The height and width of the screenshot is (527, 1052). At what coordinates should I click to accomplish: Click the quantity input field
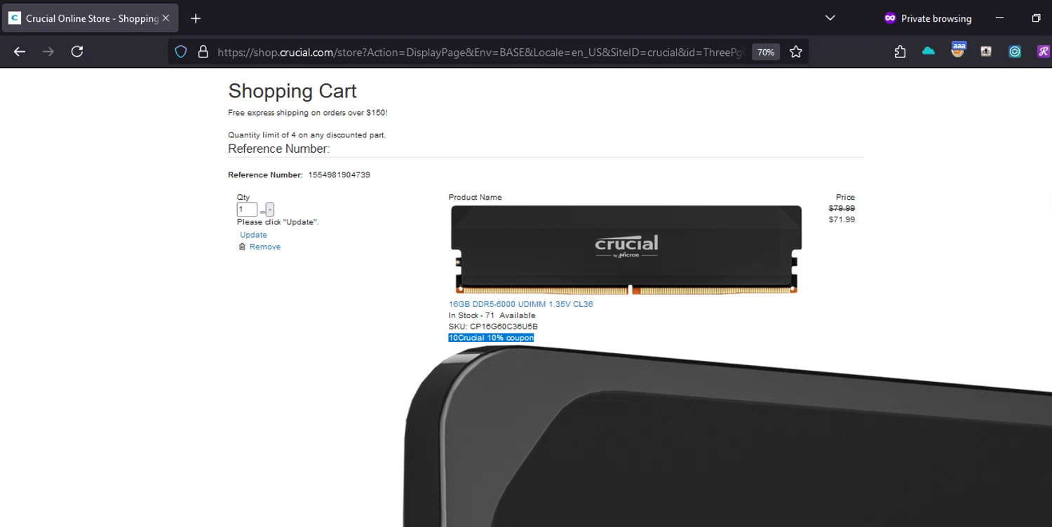[x=247, y=210]
